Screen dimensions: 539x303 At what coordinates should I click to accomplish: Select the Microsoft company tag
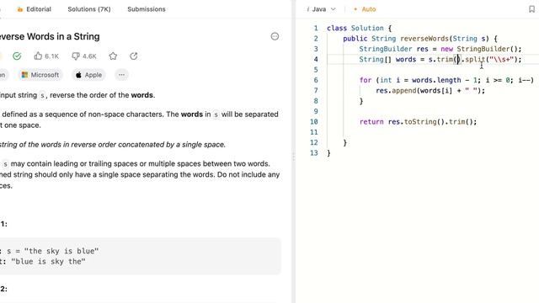40,75
